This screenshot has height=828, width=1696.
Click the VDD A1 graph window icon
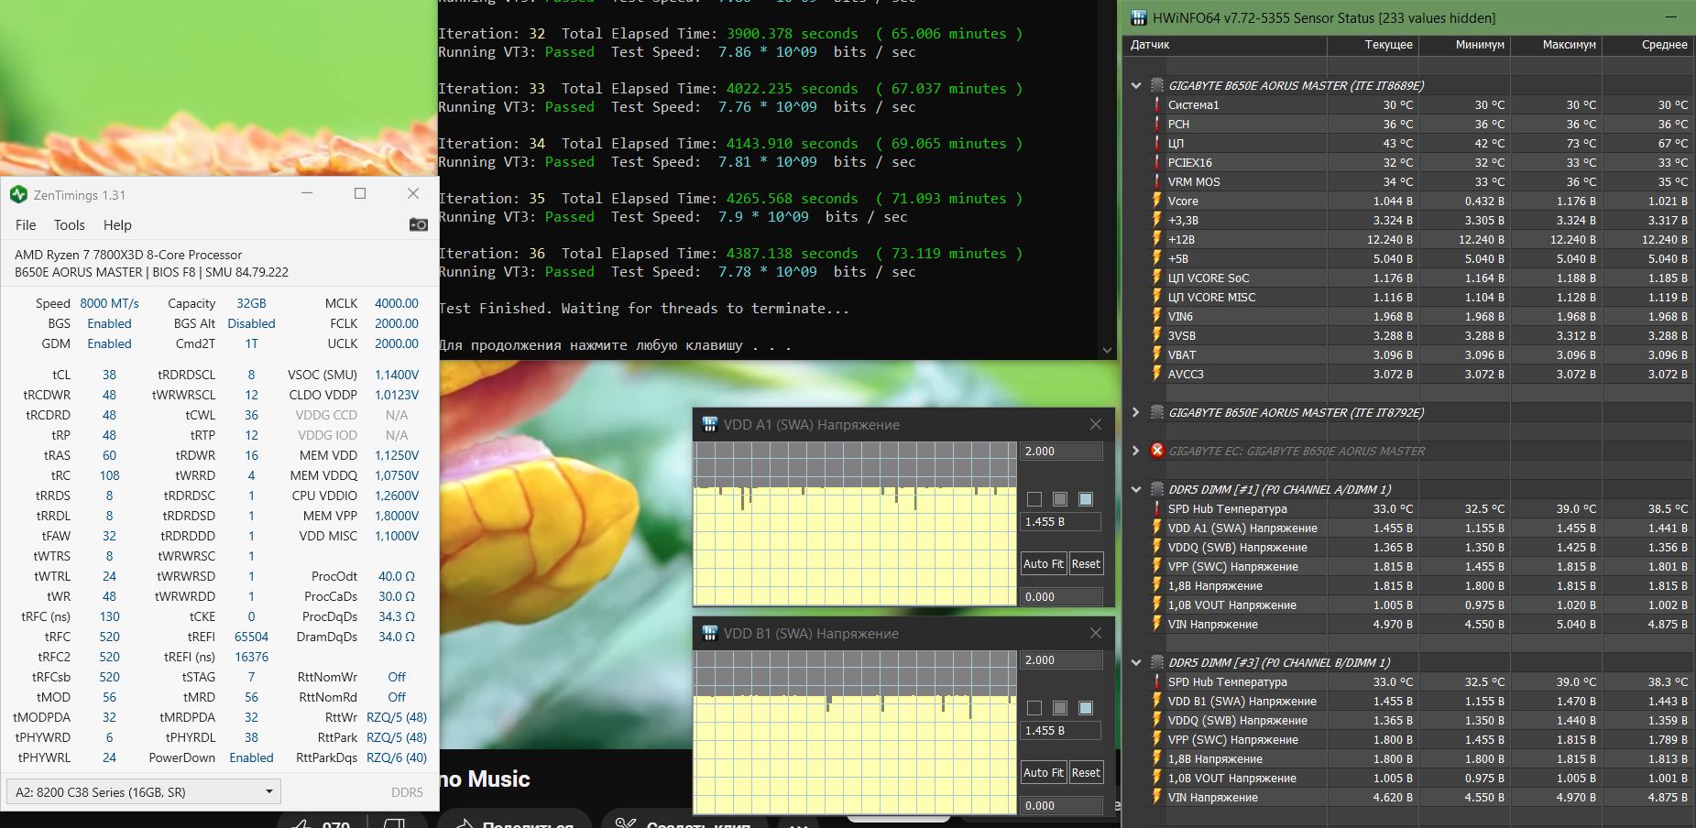[x=709, y=424]
